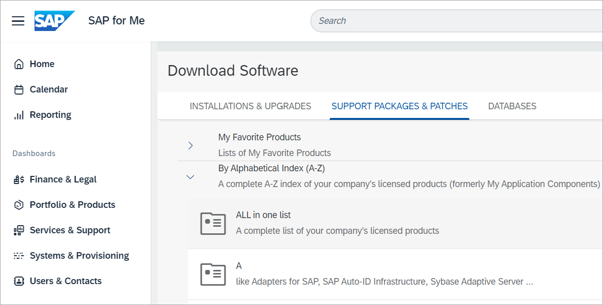The image size is (603, 305).
Task: Open the hamburger navigation menu
Action: point(18,21)
